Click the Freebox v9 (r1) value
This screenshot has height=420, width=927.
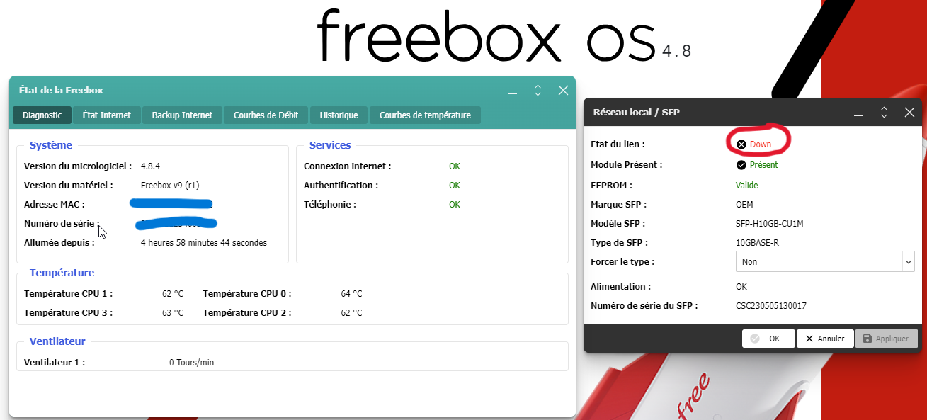pos(170,185)
